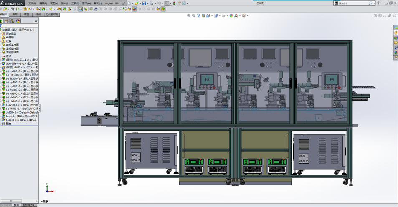Select the 原点 origin item
The width and height of the screenshot is (398, 207).
pos(9,56)
